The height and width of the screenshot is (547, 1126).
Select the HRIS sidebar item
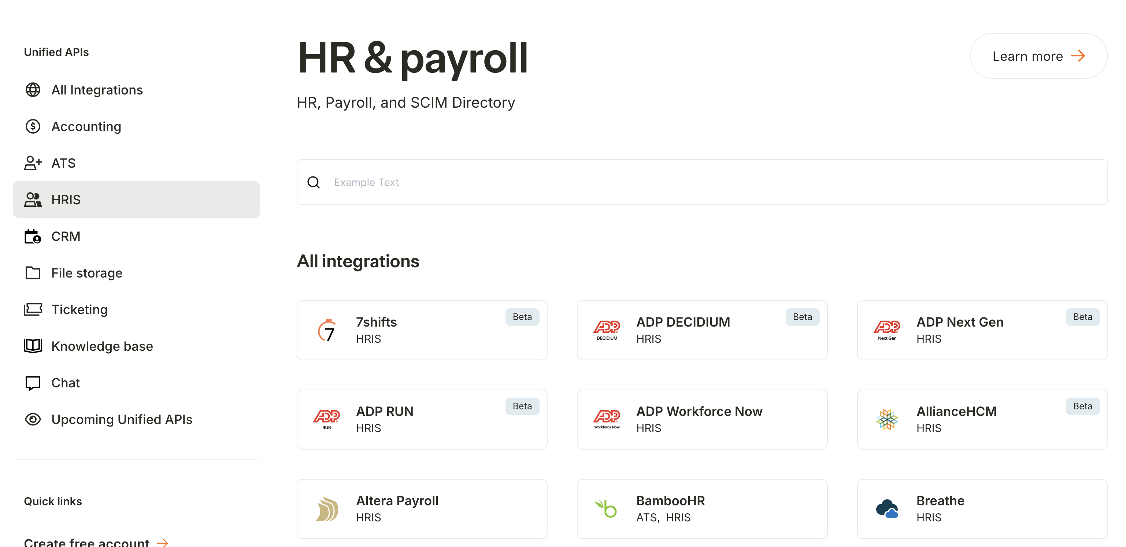pyautogui.click(x=136, y=200)
